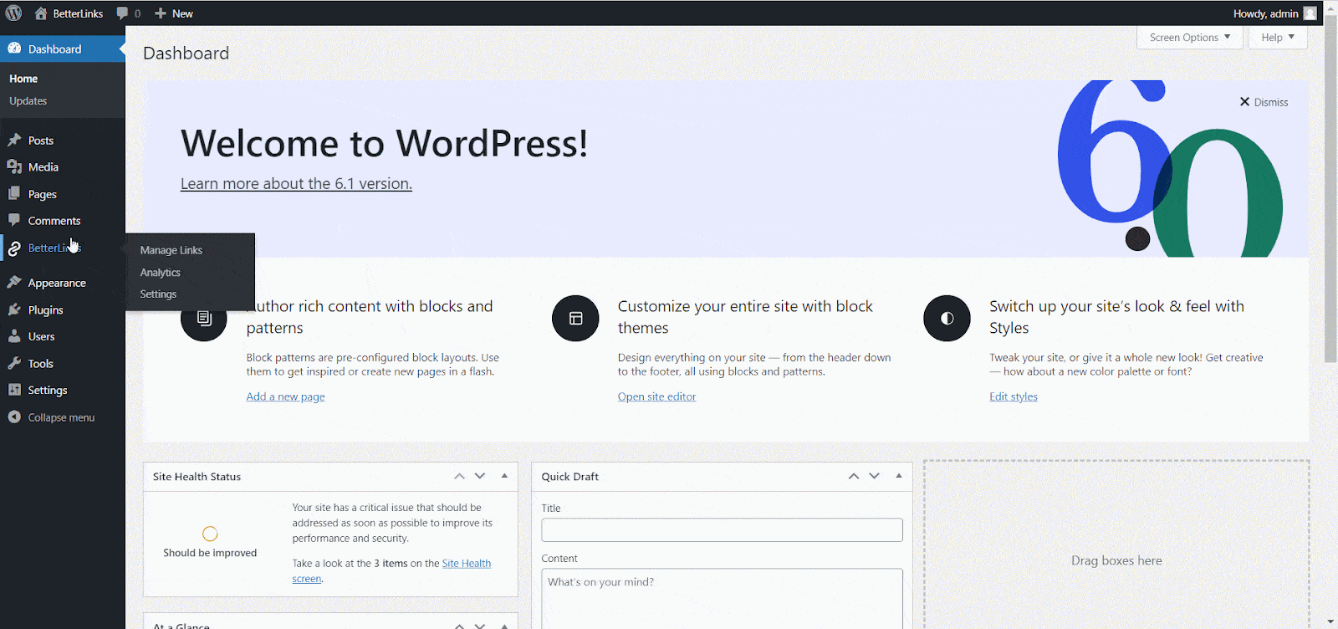Click the Plugins plug icon
The image size is (1338, 629).
(x=14, y=309)
